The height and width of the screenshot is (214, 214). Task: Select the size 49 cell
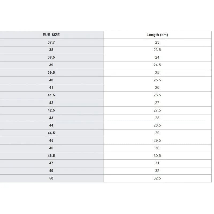pos(51,171)
